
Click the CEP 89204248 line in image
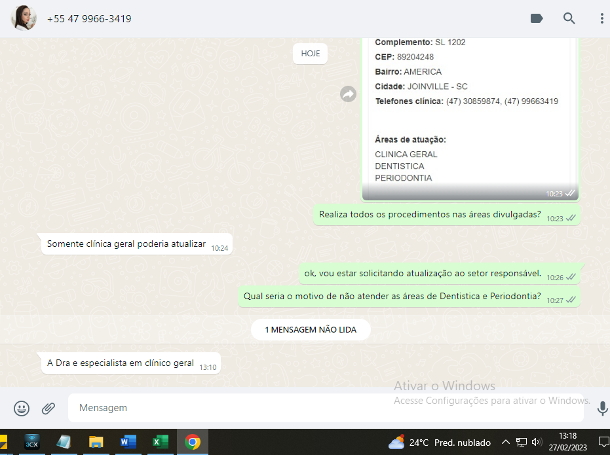[404, 57]
